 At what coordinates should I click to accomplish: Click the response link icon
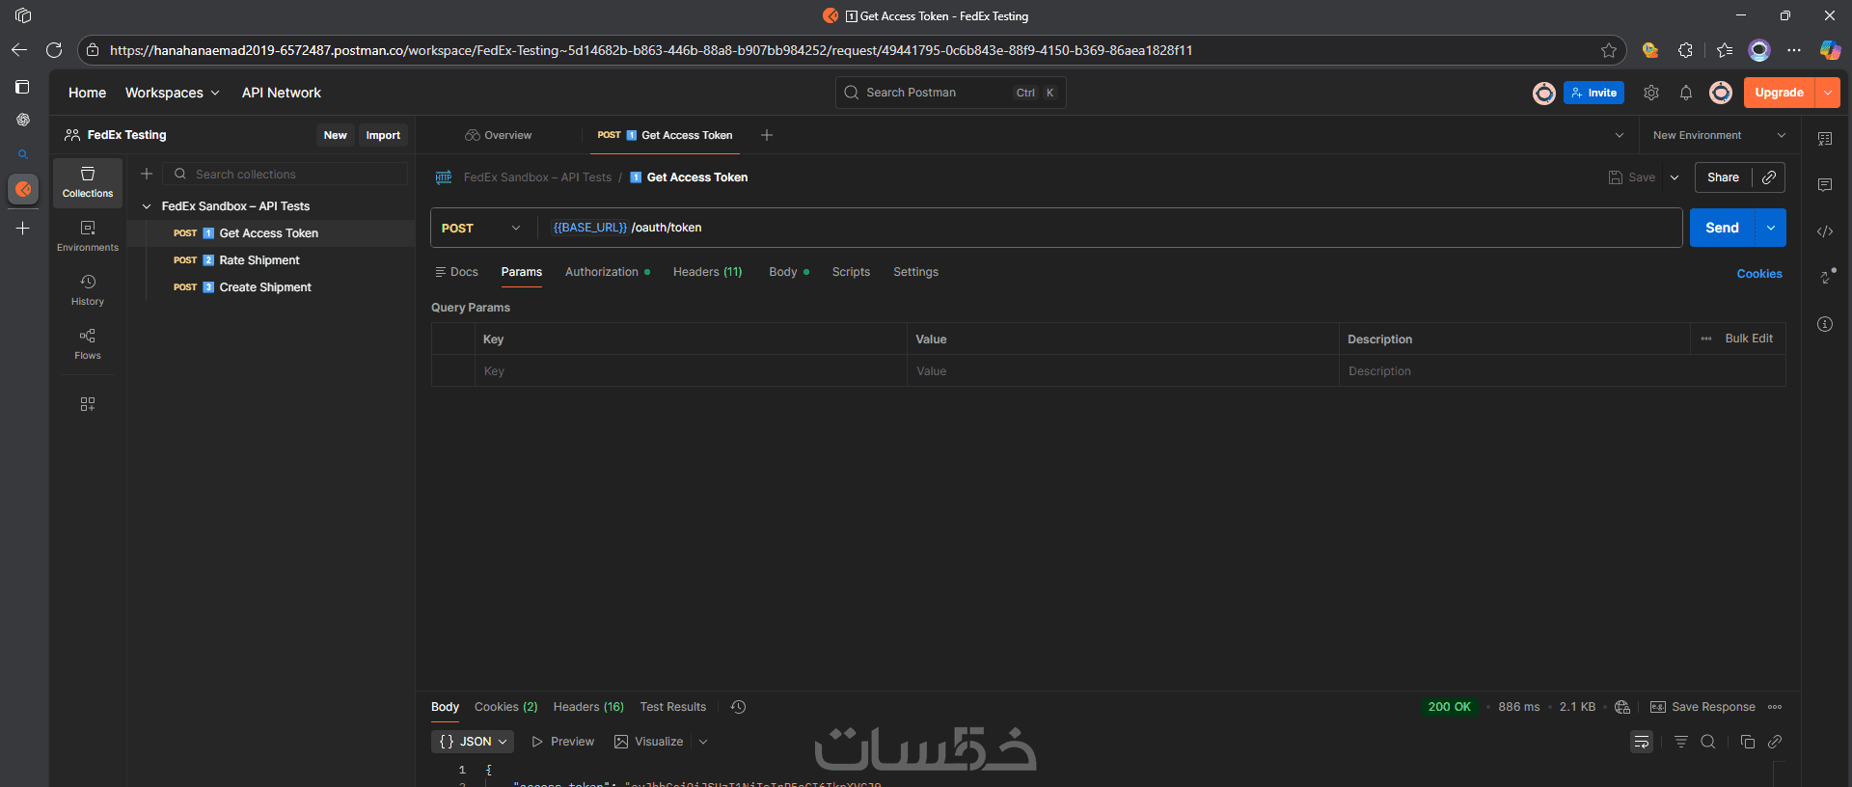click(1775, 742)
